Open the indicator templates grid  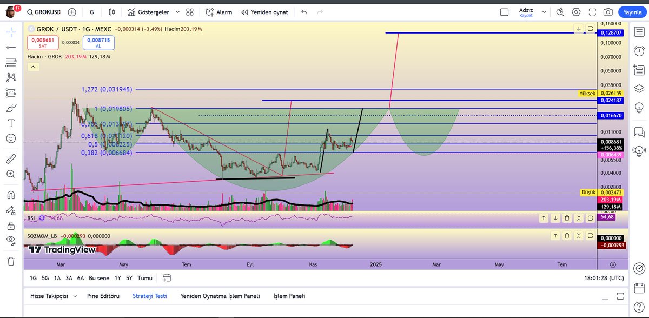coord(189,12)
